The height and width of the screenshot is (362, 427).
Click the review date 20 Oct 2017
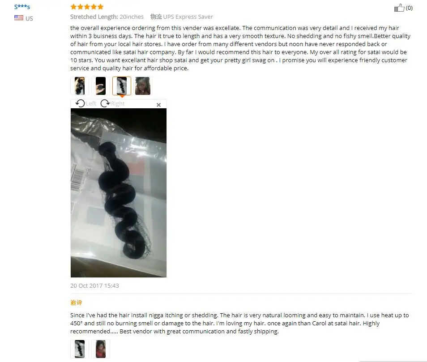[86, 285]
